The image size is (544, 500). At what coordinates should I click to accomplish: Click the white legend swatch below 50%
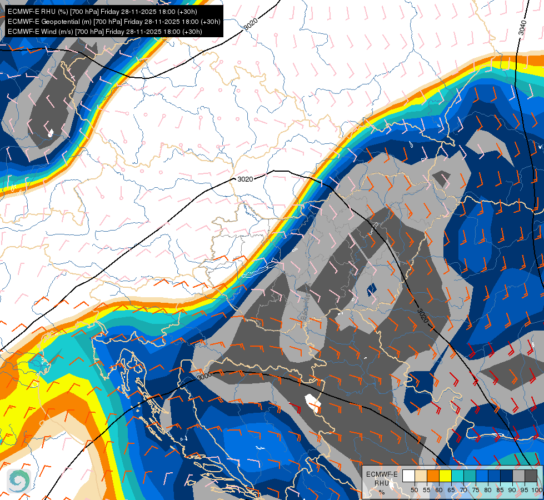tap(408, 476)
